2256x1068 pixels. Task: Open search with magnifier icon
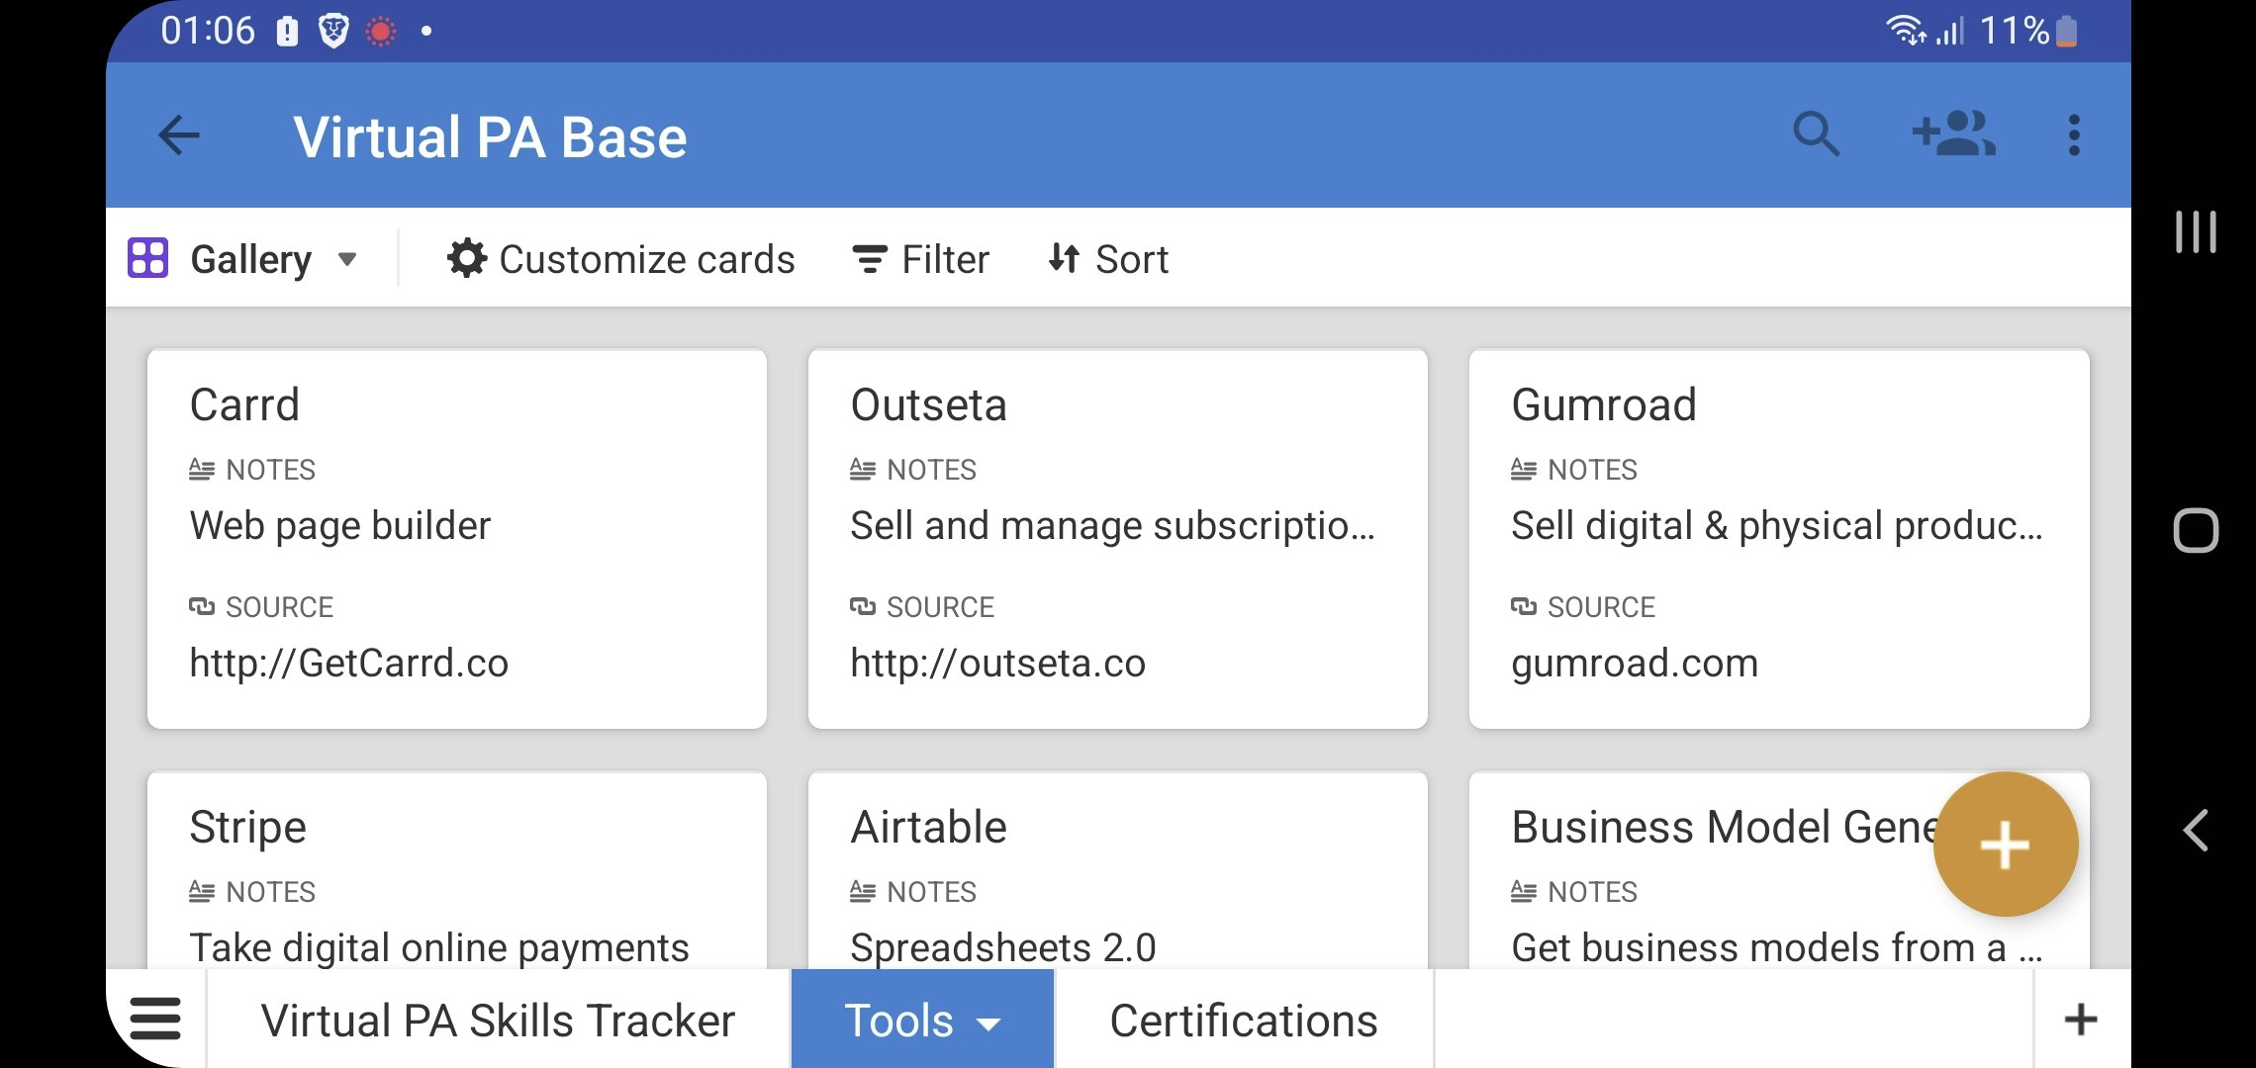pos(1817,134)
